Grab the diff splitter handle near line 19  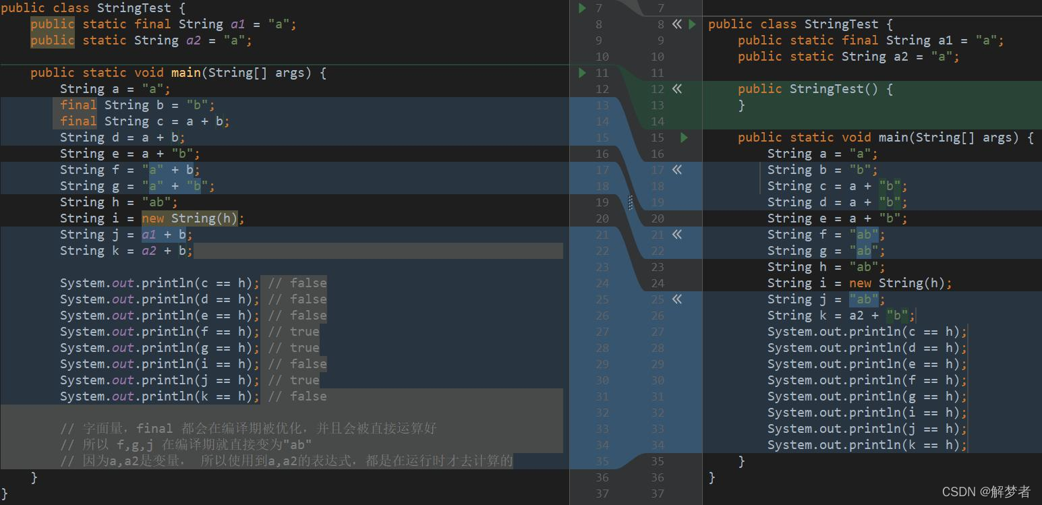coord(631,202)
